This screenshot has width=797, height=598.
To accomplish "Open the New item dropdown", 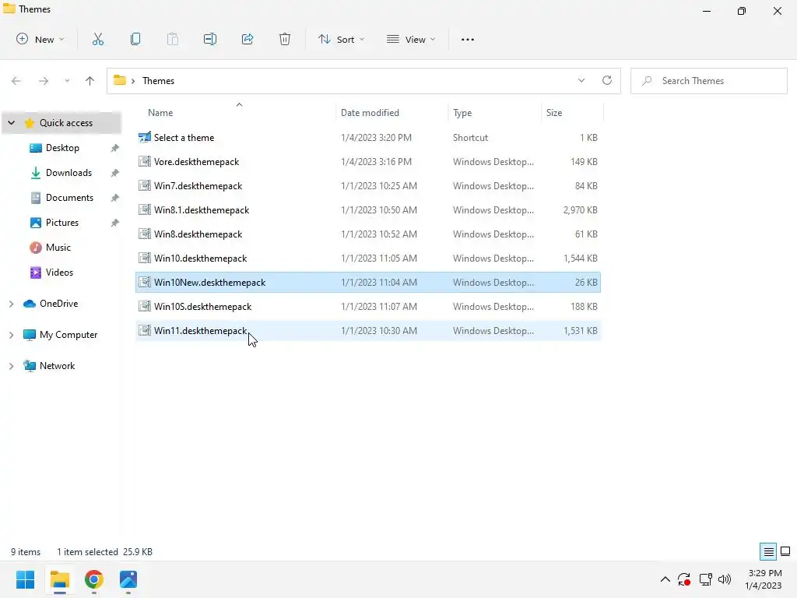I will 40,39.
